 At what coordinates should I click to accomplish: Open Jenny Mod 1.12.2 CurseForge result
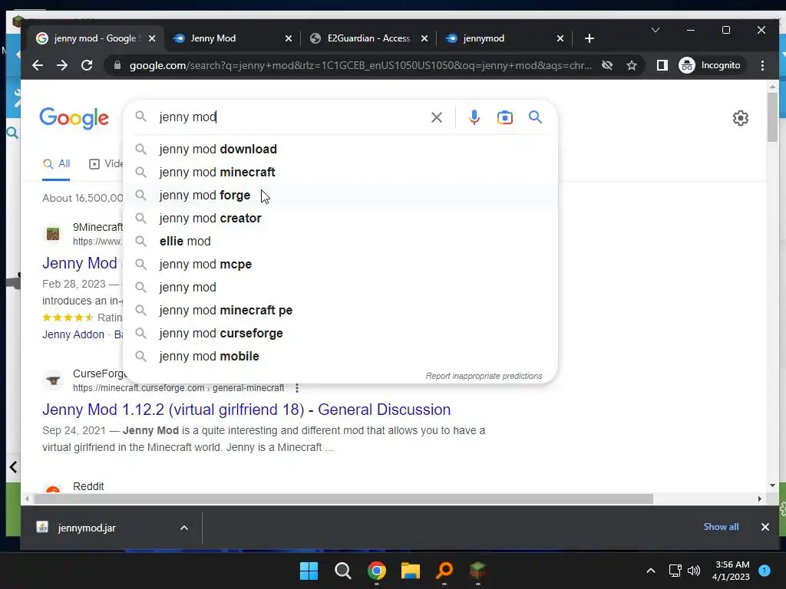[x=246, y=410]
